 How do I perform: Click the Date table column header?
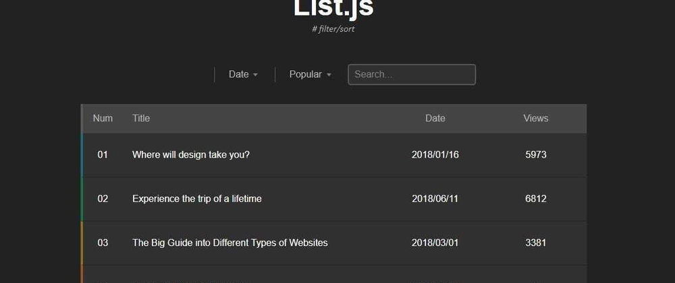click(435, 118)
